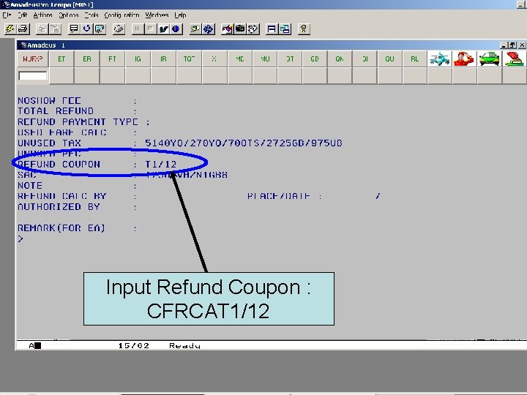Click the REMARK(FOR EA) label
The width and height of the screenshot is (527, 395).
click(x=61, y=227)
